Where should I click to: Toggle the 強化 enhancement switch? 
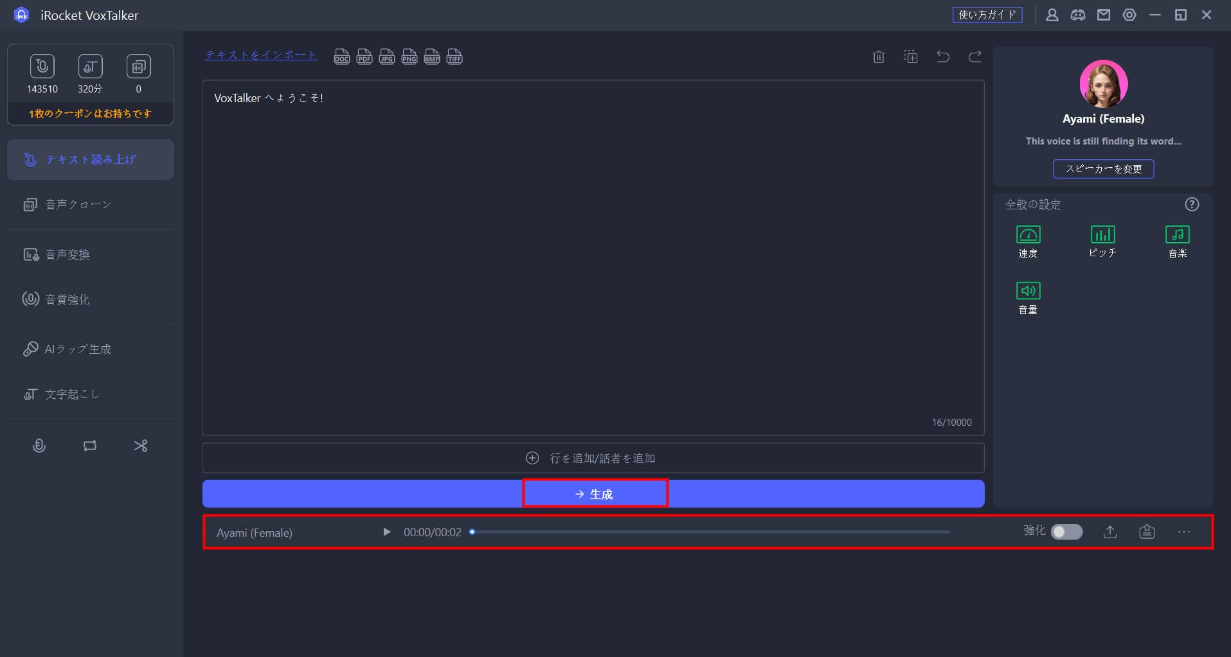pos(1067,532)
